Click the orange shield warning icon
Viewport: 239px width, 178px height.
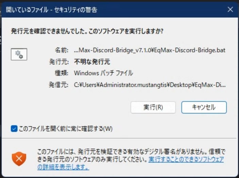(x=19, y=159)
